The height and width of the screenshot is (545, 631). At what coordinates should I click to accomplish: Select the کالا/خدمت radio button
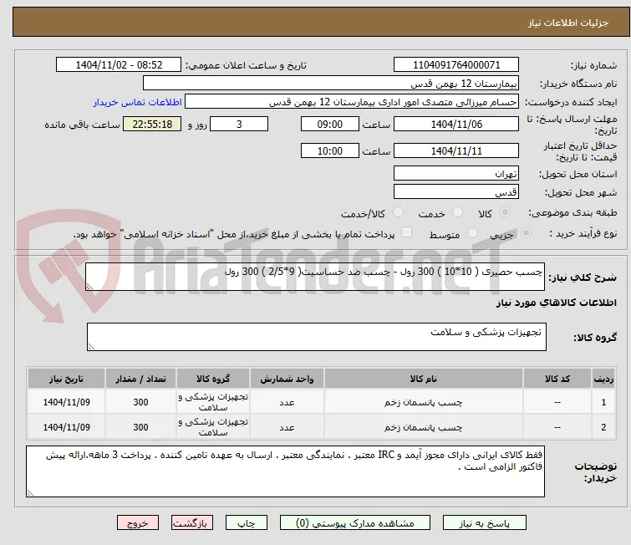point(398,212)
